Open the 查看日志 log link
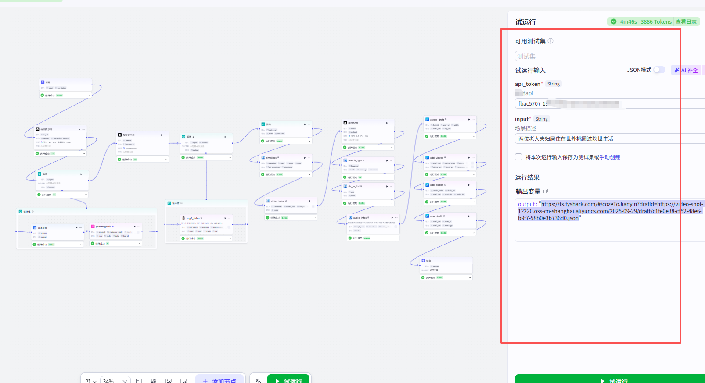Viewport: 705px width, 383px height. [686, 21]
